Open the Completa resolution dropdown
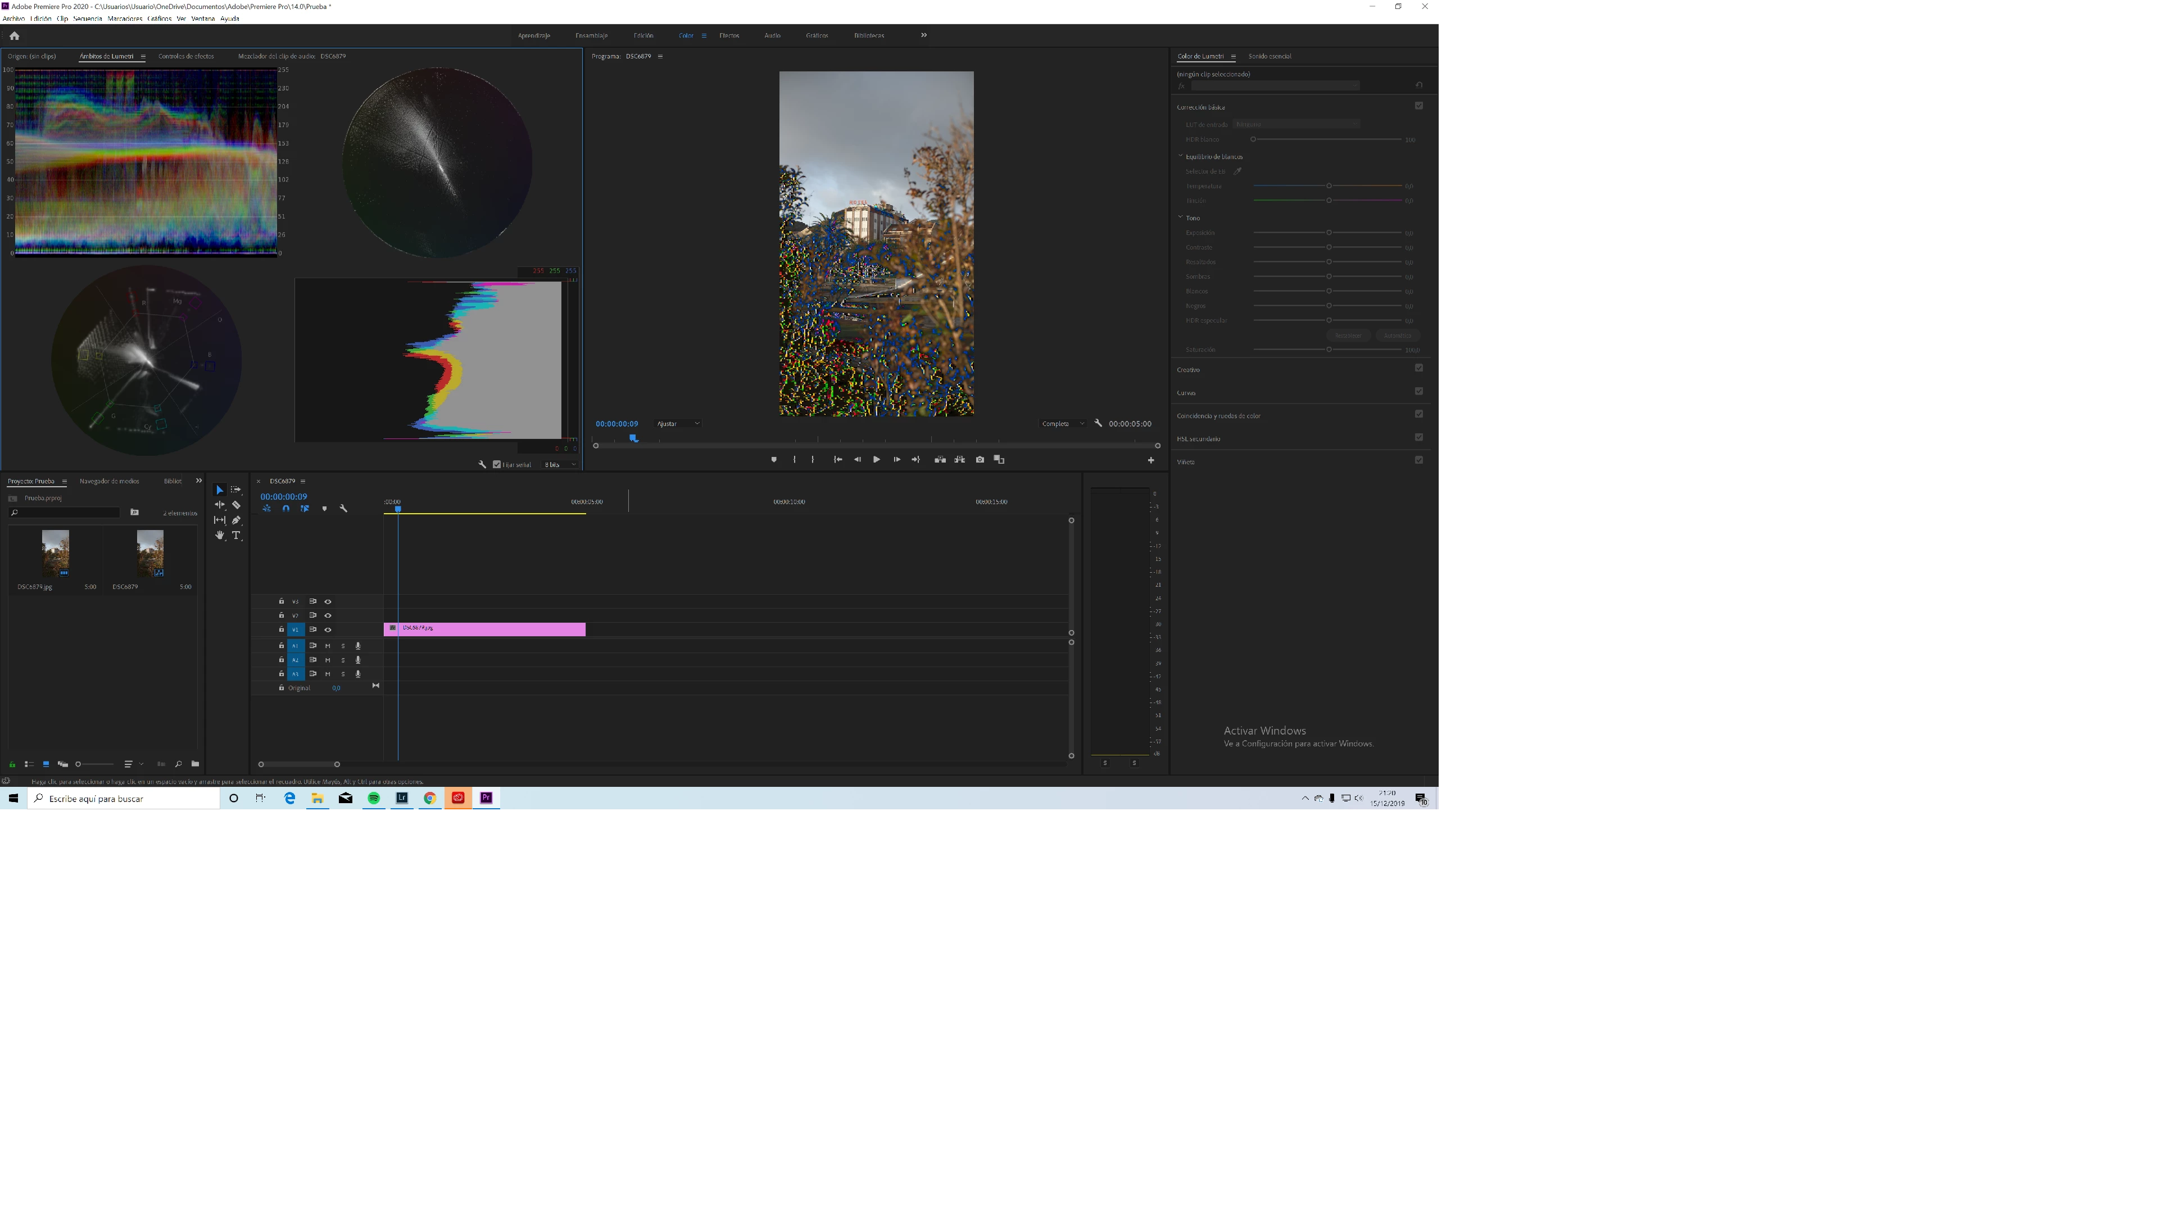2158x1214 pixels. pos(1062,424)
